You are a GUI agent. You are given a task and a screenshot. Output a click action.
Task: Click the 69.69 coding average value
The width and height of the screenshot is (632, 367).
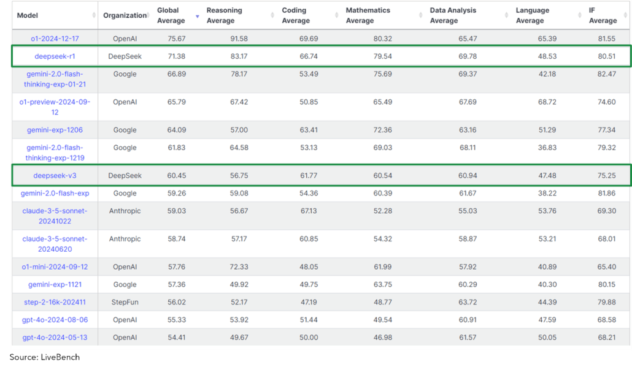309,39
